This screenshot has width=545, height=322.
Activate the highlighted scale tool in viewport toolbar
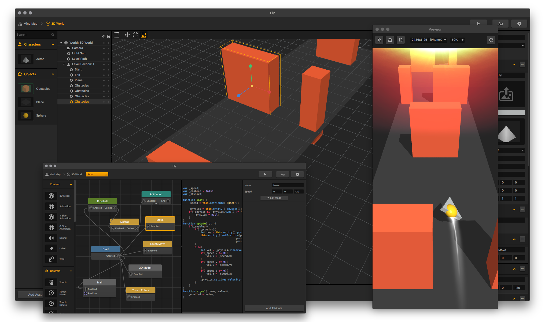point(144,35)
